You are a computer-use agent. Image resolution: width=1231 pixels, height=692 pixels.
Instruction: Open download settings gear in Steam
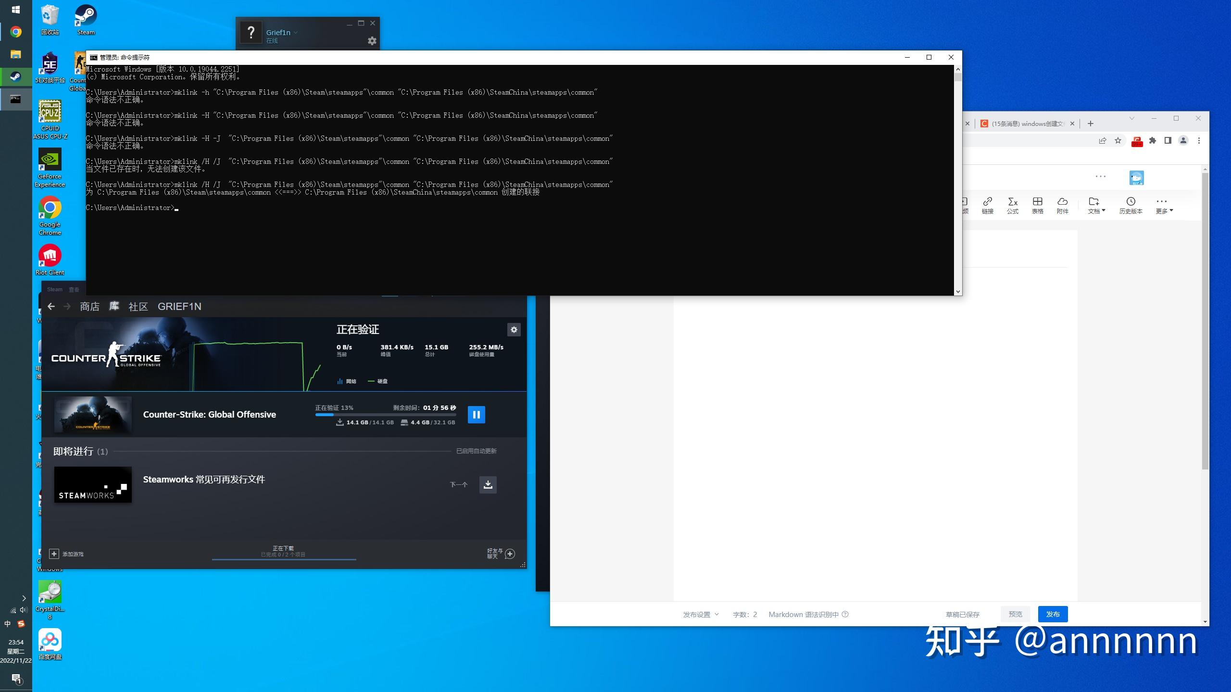click(514, 330)
